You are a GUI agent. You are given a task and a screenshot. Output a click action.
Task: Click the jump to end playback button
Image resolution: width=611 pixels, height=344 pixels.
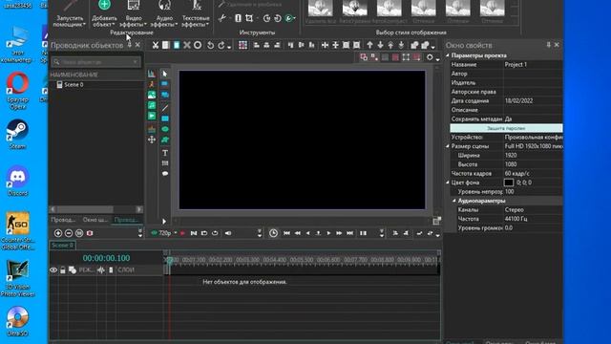click(x=350, y=233)
